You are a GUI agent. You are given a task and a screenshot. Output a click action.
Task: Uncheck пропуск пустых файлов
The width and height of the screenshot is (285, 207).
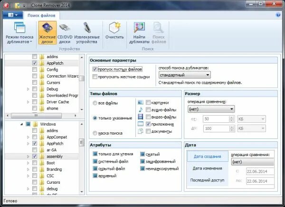[95, 69]
